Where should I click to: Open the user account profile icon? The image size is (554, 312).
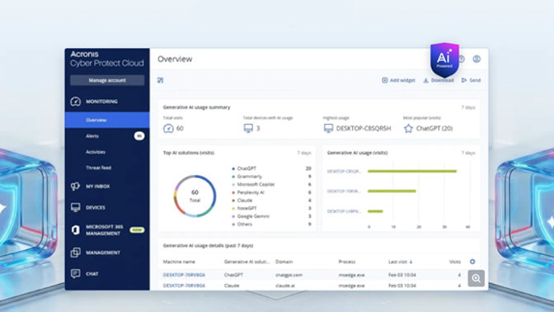[x=477, y=59]
